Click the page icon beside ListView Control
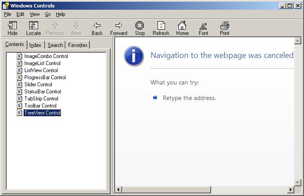 (x=19, y=70)
